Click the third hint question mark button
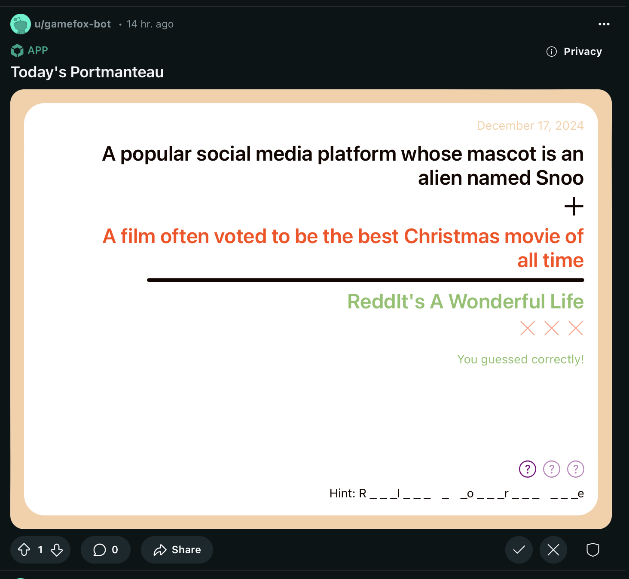Viewport: 629px width, 579px height. pos(576,469)
